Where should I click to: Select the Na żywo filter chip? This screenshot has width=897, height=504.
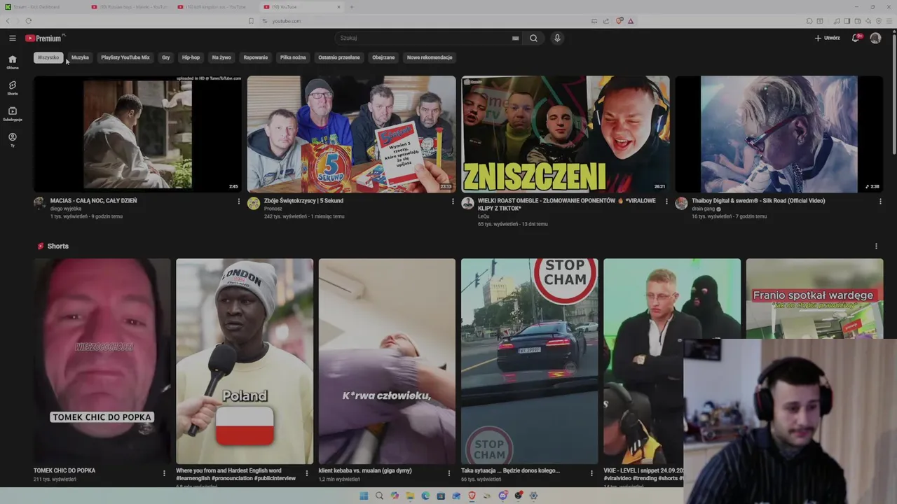point(221,57)
